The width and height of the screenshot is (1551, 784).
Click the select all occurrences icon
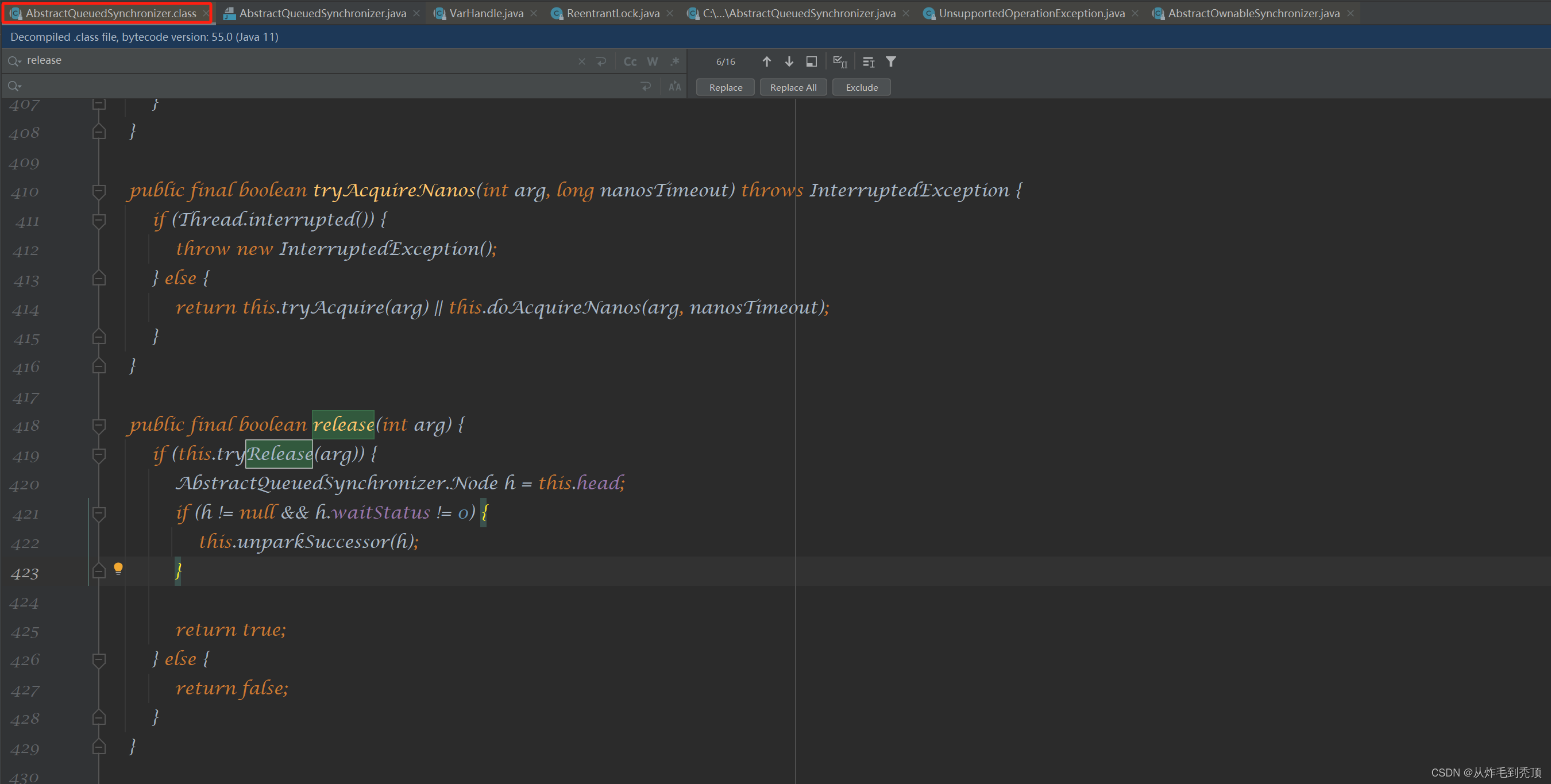(x=840, y=61)
